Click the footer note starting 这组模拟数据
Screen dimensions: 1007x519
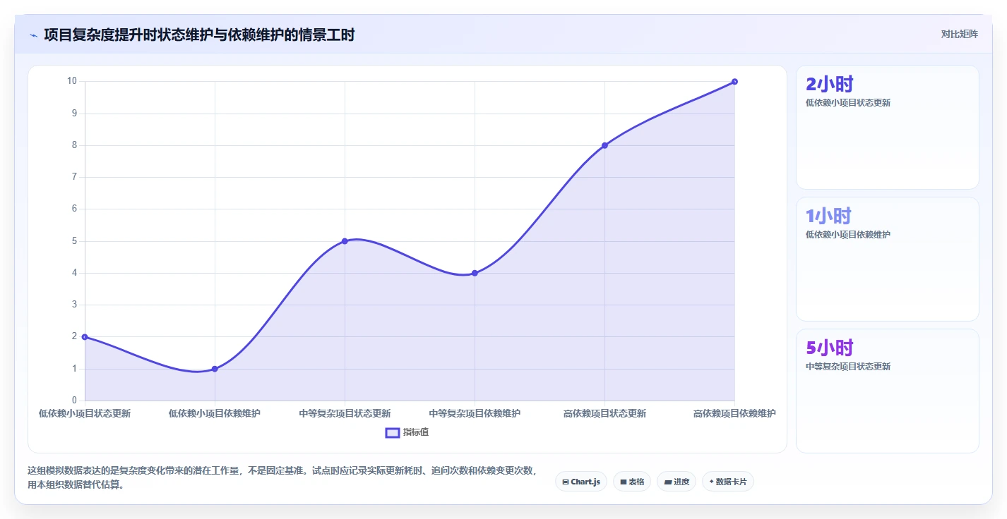pos(282,478)
